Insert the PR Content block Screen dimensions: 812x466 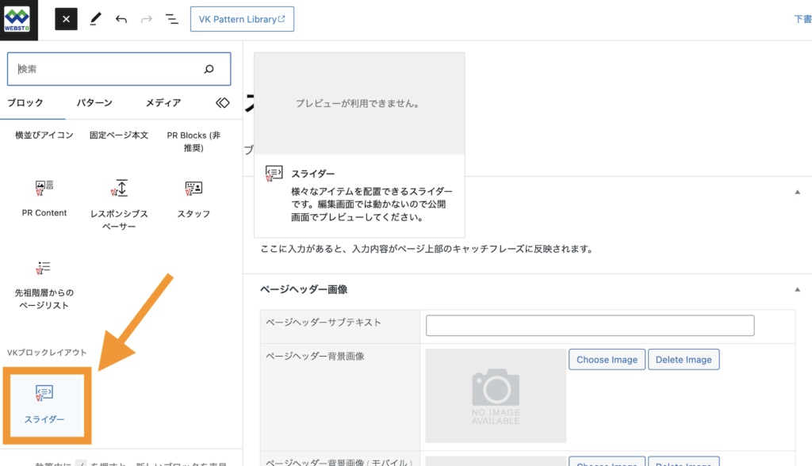44,198
